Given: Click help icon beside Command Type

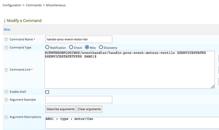Looking at the screenshot, I should (x=6, y=48).
